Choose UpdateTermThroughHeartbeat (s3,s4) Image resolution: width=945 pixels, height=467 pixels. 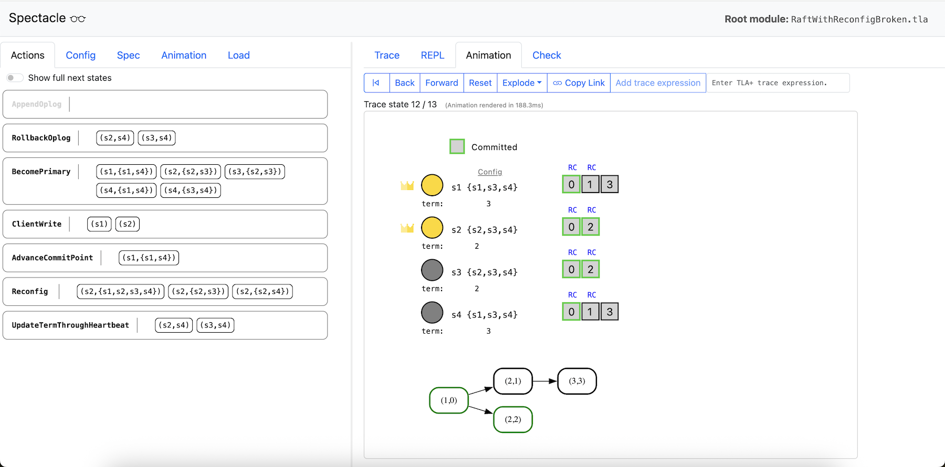point(215,325)
